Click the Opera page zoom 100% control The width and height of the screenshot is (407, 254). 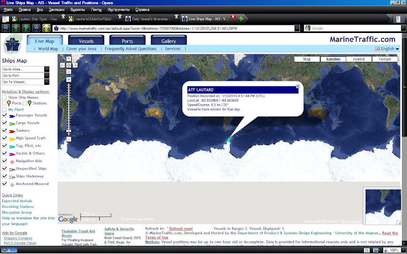point(394,250)
